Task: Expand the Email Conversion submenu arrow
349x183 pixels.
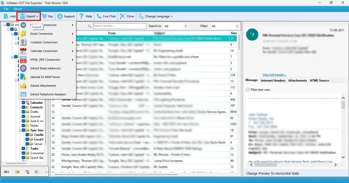Action: pyautogui.click(x=73, y=34)
